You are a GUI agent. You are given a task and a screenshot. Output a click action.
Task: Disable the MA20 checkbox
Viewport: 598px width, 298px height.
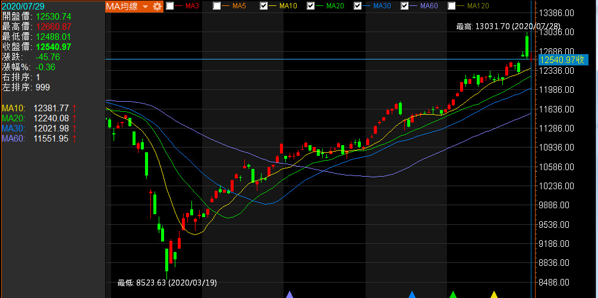click(x=311, y=6)
